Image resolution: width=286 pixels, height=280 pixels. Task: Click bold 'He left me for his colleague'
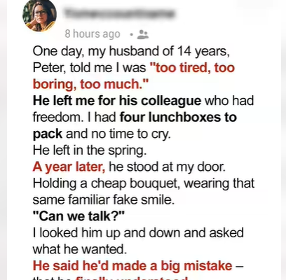[x=117, y=101]
